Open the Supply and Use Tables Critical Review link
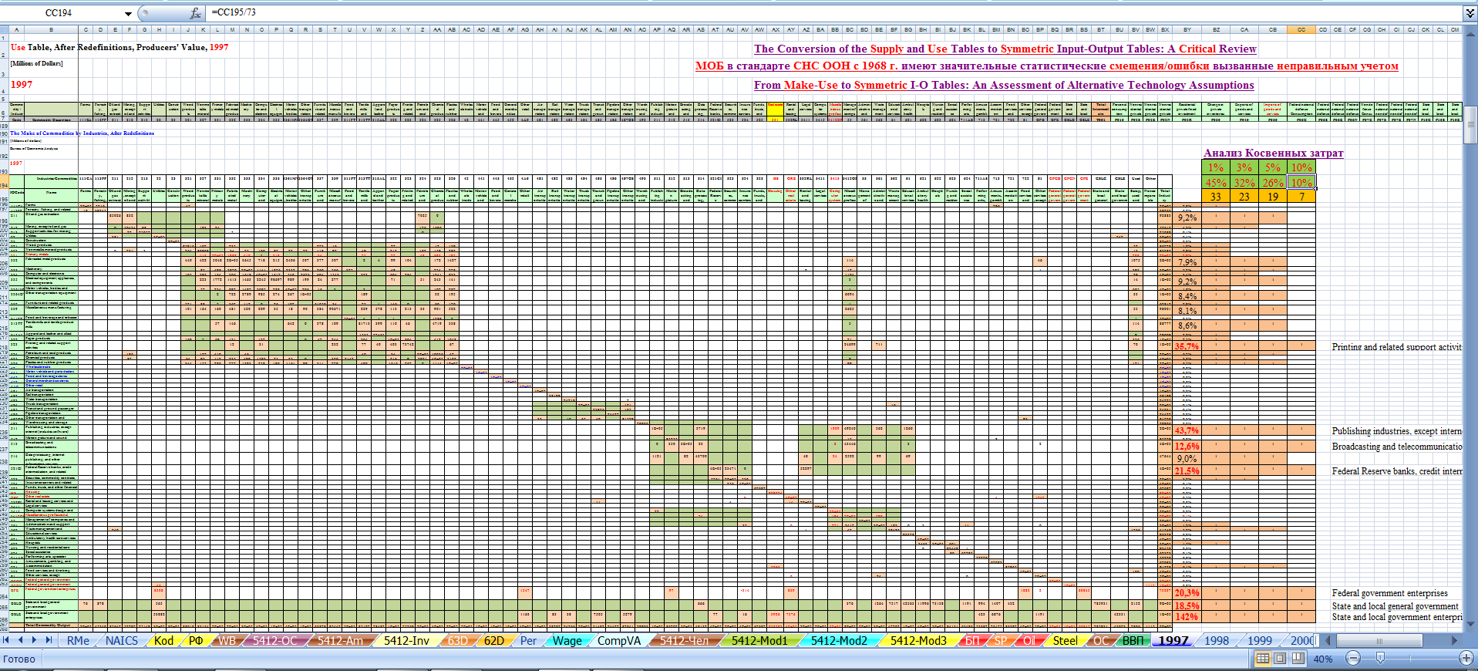 1005,49
